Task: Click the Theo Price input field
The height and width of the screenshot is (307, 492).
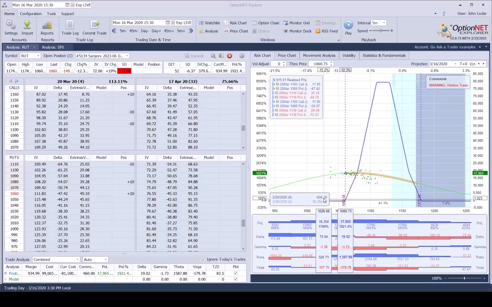Action: point(319,64)
